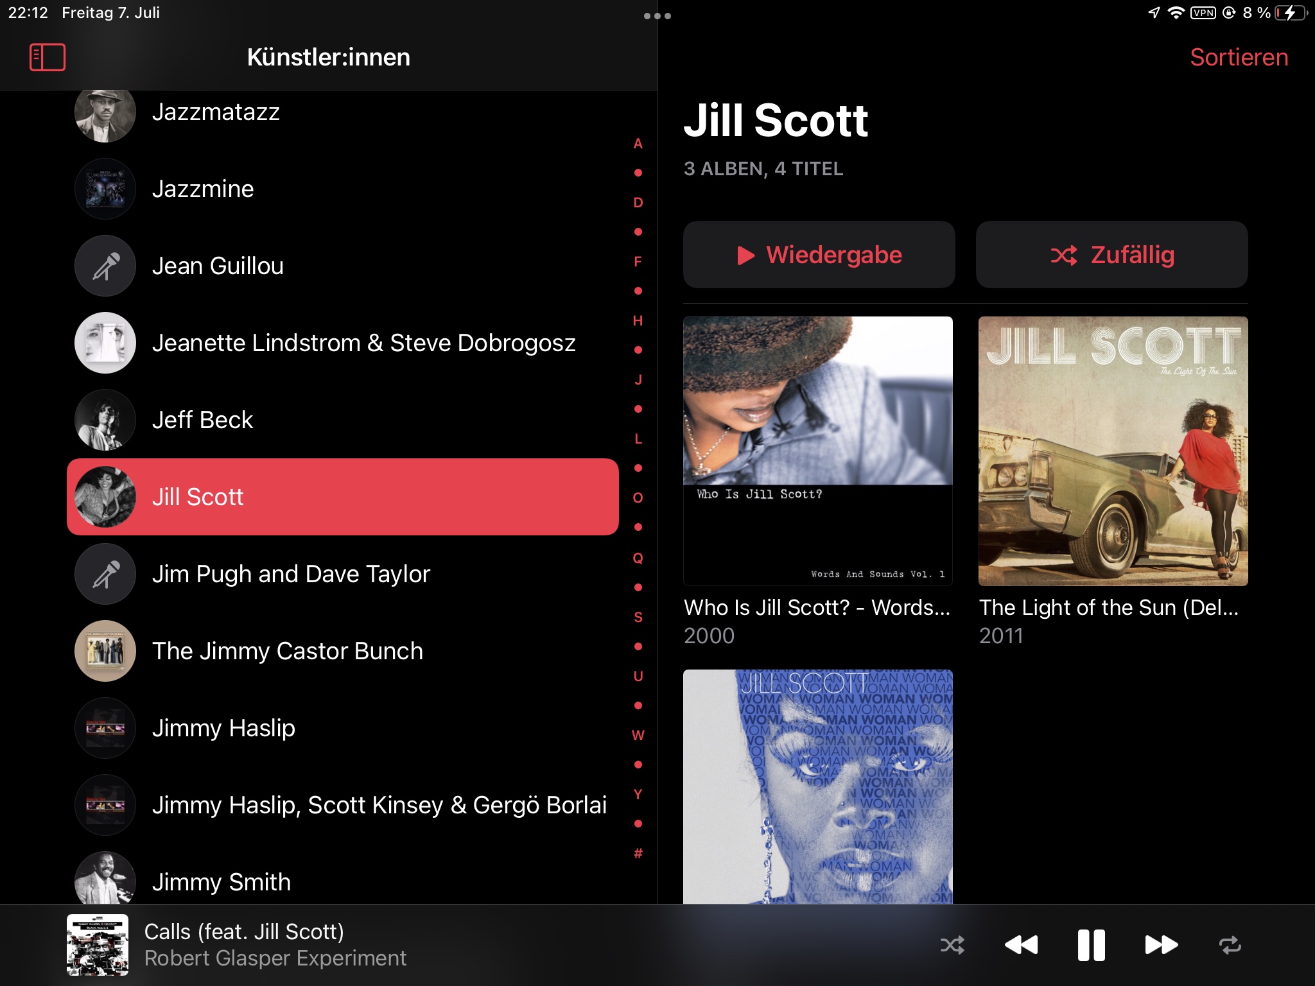The height and width of the screenshot is (986, 1315).
Task: Select Jimmy Haslip, Scott Kinsey & Gergö Borlai
Action: [x=343, y=805]
